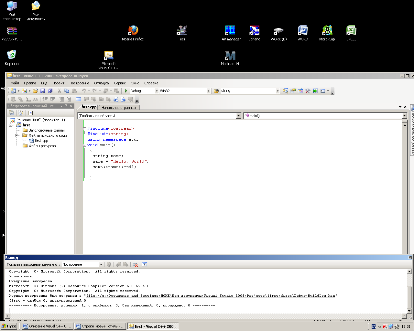Select Файлы ресурсов folder in tree
The width and height of the screenshot is (414, 331).
[x=39, y=146]
